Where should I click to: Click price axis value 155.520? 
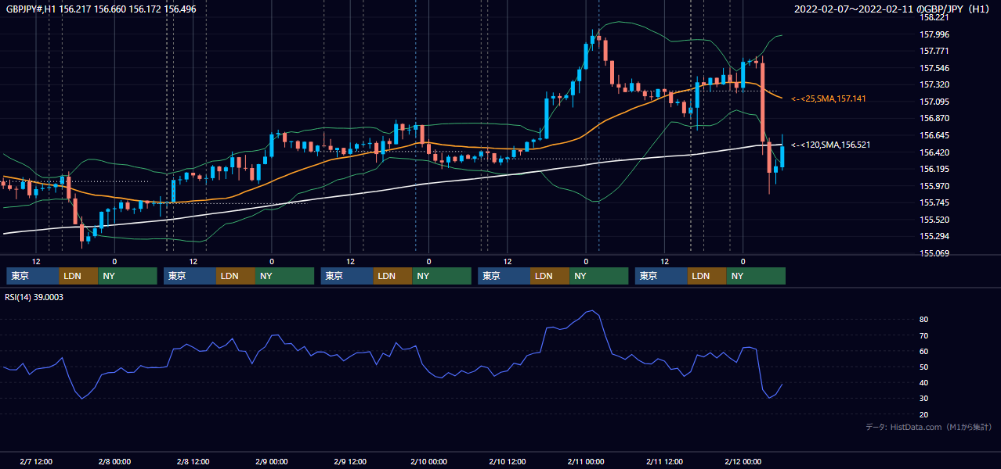tap(934, 220)
